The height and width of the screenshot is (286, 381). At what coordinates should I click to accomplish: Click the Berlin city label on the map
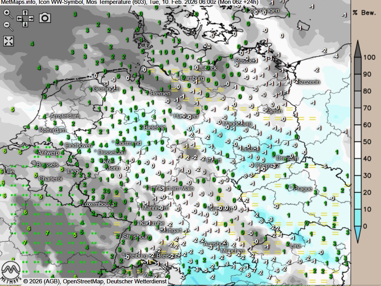click(x=274, y=111)
